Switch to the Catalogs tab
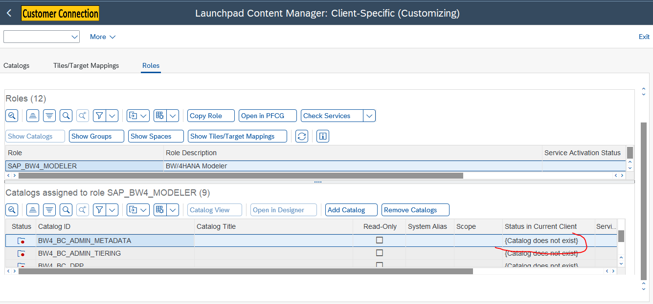 pyautogui.click(x=17, y=65)
